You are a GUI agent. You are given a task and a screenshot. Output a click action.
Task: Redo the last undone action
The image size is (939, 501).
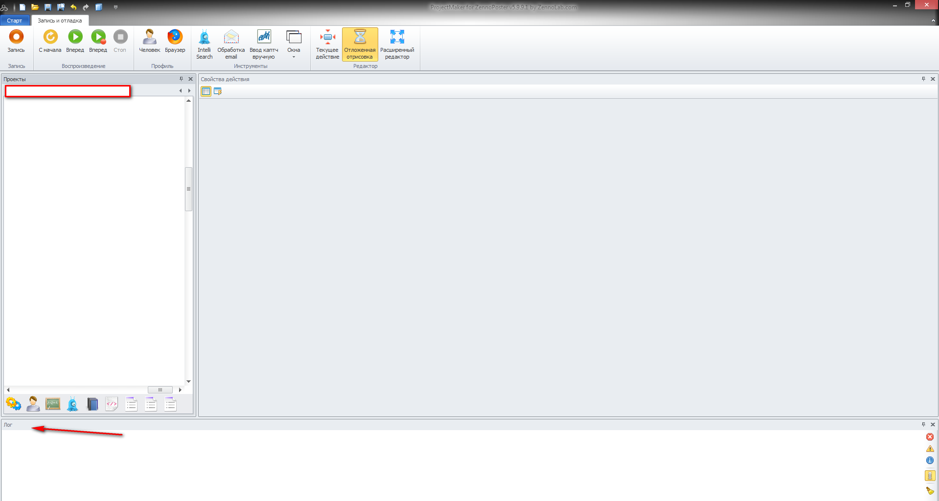click(x=86, y=7)
